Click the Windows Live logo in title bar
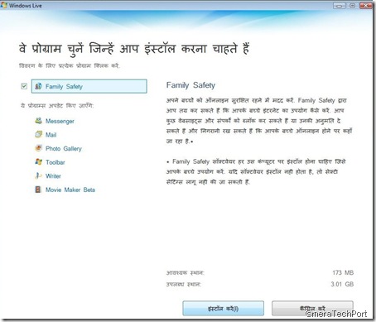Viewport: 376px width, 322px height. pyautogui.click(x=4, y=5)
